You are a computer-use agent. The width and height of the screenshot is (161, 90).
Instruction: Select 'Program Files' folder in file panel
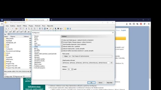pos(10,63)
